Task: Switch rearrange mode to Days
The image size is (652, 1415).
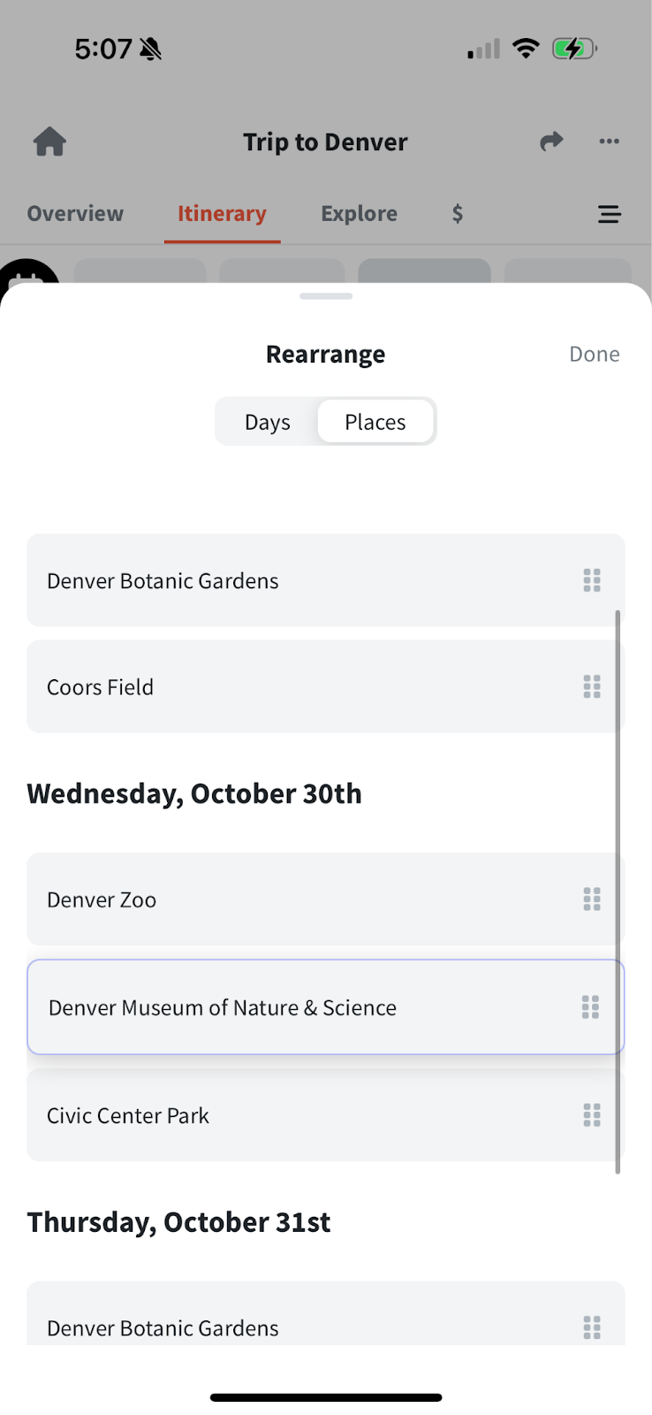Action: pos(268,422)
